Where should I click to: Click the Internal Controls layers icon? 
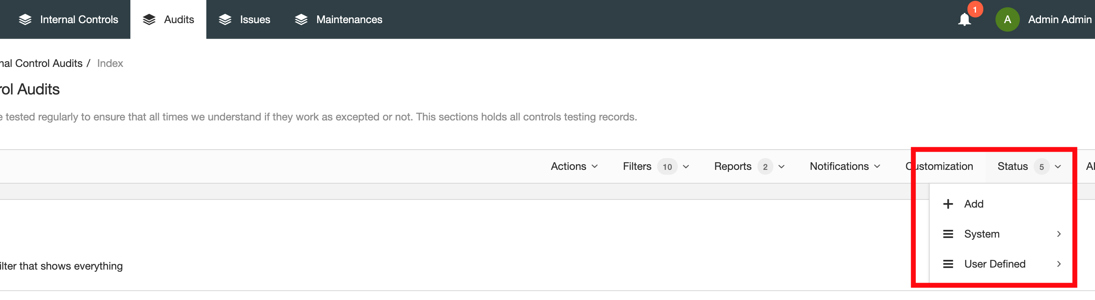[26, 19]
